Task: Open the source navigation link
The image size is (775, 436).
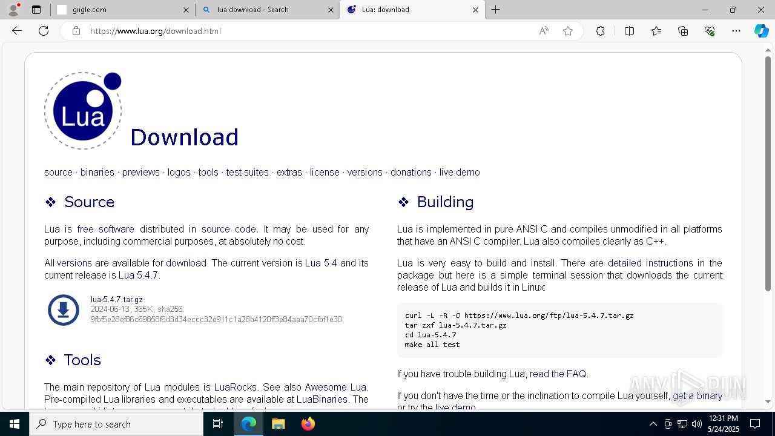Action: click(58, 172)
